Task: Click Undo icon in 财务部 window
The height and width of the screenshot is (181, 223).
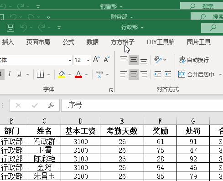Action: coord(14,17)
